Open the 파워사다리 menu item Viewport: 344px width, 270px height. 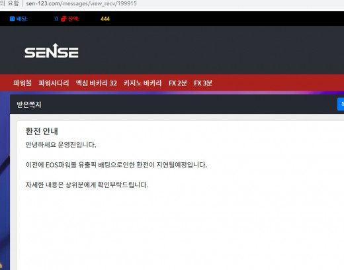54,83
